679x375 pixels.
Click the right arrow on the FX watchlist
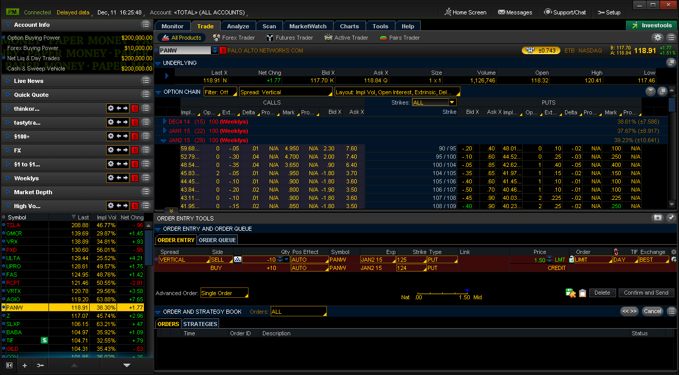pos(125,150)
